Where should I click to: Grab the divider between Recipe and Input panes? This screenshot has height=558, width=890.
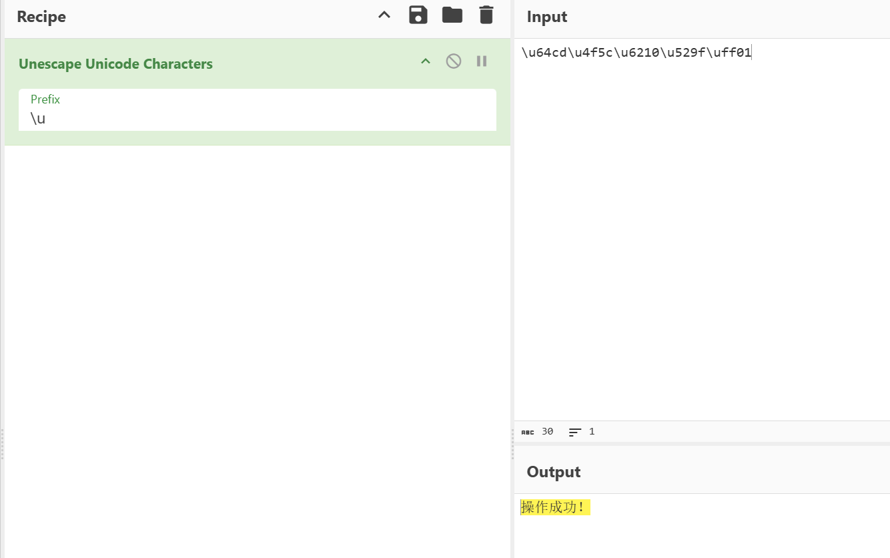[512, 444]
